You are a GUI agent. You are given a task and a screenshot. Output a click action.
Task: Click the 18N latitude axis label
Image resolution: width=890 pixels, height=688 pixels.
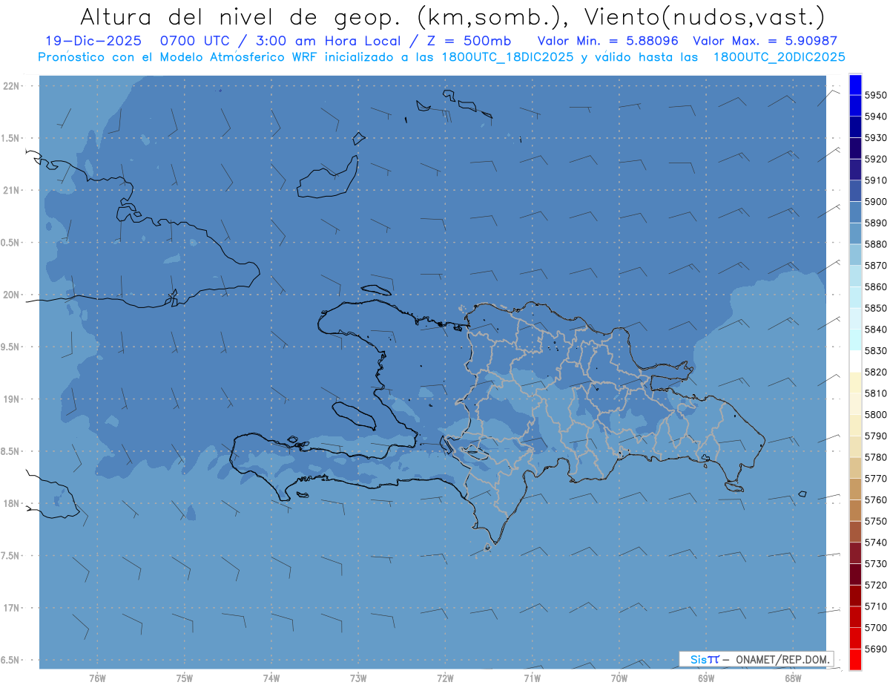click(10, 503)
